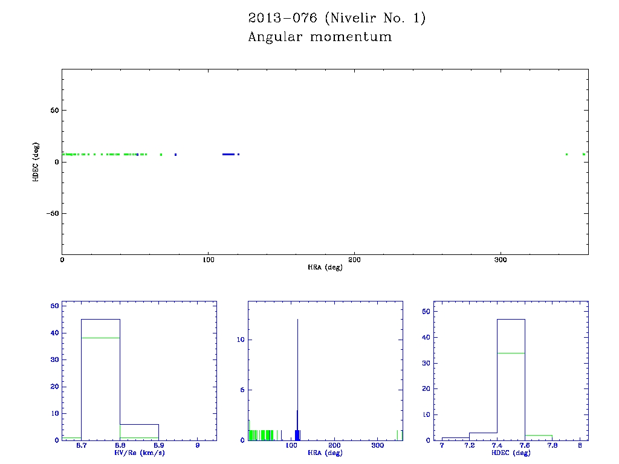Click the "8.7" tick on HV/Re histogram
Image resolution: width=619 pixels, height=464 pixels.
pos(82,445)
